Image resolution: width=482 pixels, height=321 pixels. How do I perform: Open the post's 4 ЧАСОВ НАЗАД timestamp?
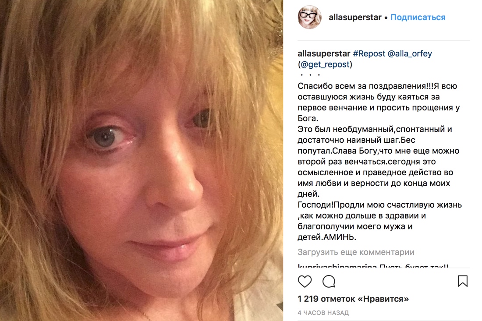coord(323,313)
